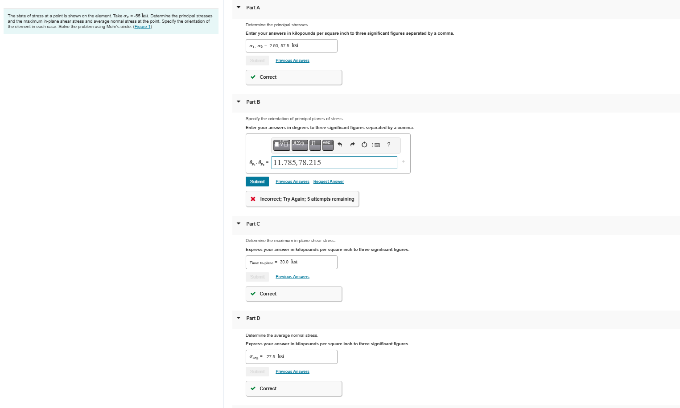The image size is (680, 408).
Task: Click the Part B heading label
Action: tap(253, 102)
